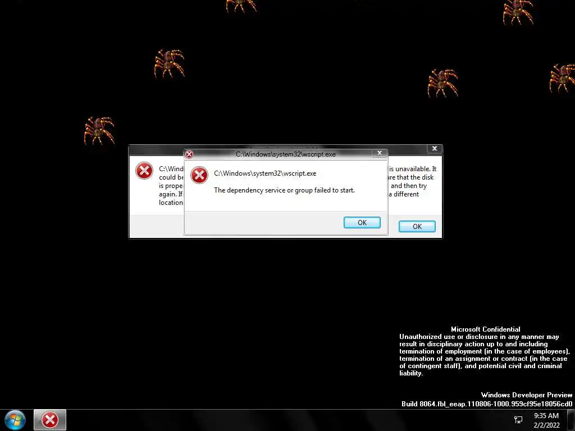Close the front wscript.exe error dialog

(x=380, y=153)
